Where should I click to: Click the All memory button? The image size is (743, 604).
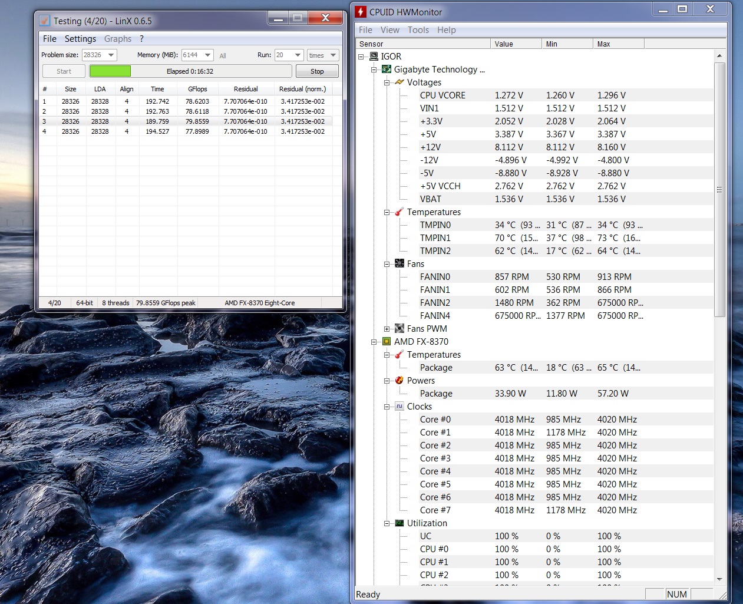pyautogui.click(x=223, y=56)
